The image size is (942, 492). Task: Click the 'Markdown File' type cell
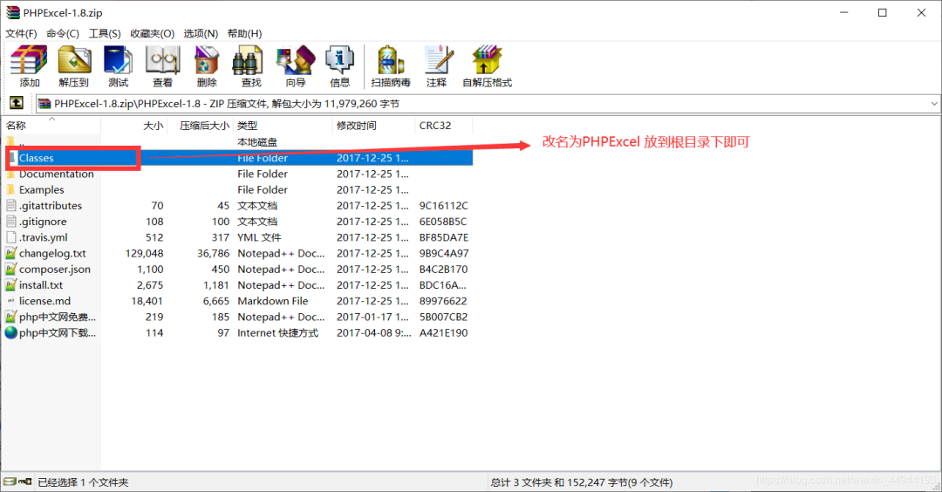pyautogui.click(x=273, y=300)
